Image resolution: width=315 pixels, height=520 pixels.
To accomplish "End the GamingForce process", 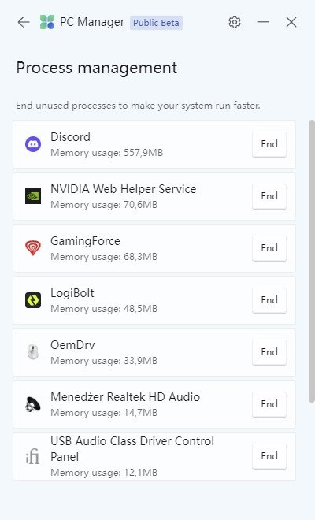I will click(269, 248).
